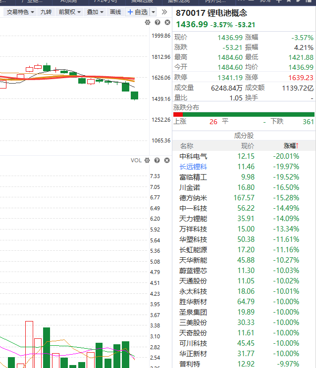This screenshot has height=368, width=316.
Task: Click the 九转 indicator button
Action: (46, 12)
